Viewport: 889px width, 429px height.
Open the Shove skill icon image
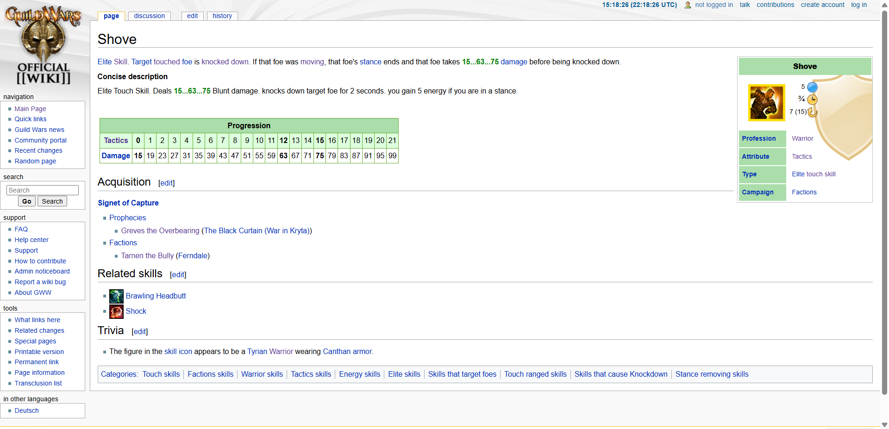point(766,102)
